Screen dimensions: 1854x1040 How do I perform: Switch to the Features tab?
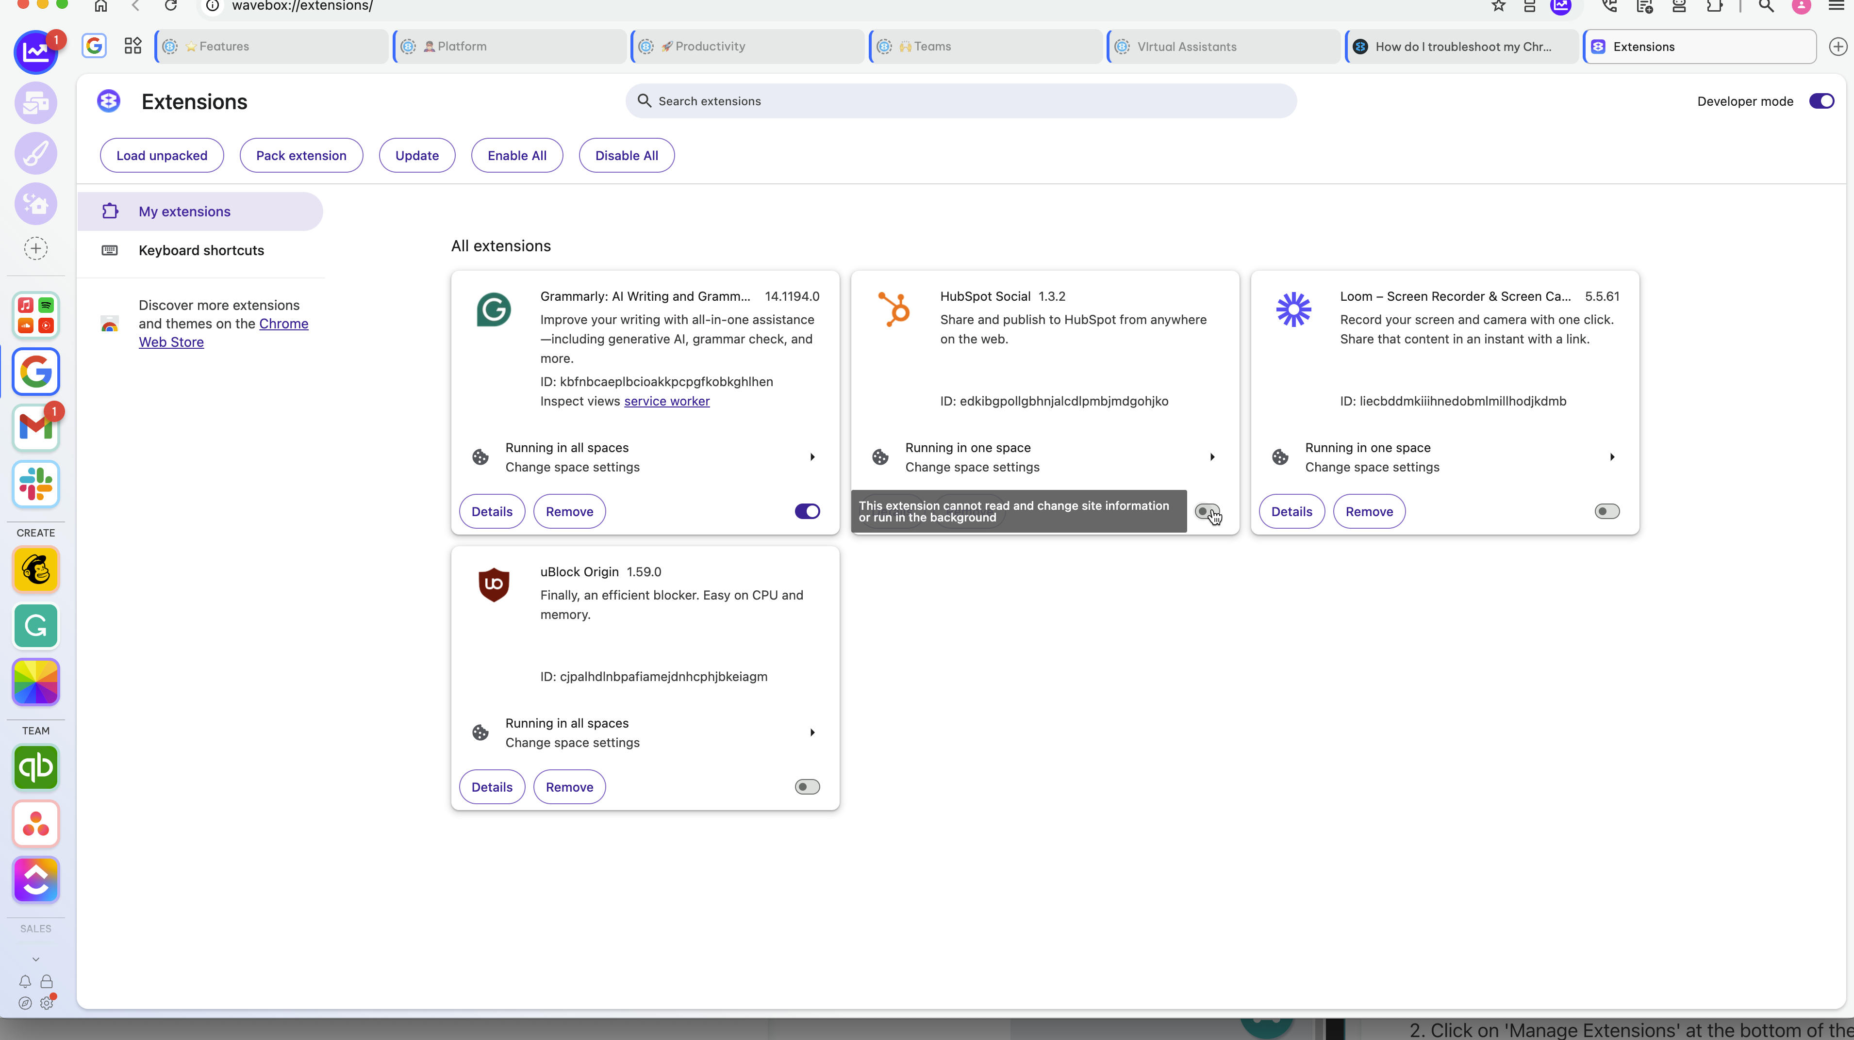click(x=272, y=47)
